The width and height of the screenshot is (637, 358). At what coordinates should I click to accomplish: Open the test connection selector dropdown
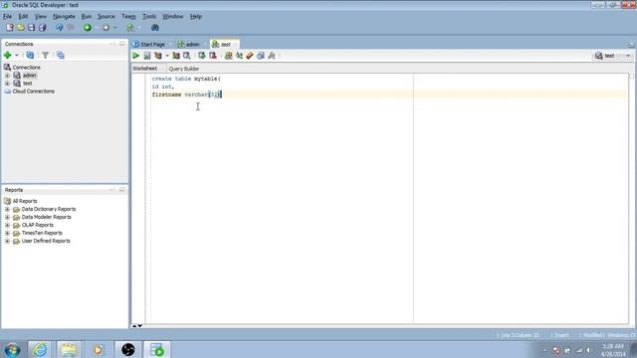click(x=628, y=56)
